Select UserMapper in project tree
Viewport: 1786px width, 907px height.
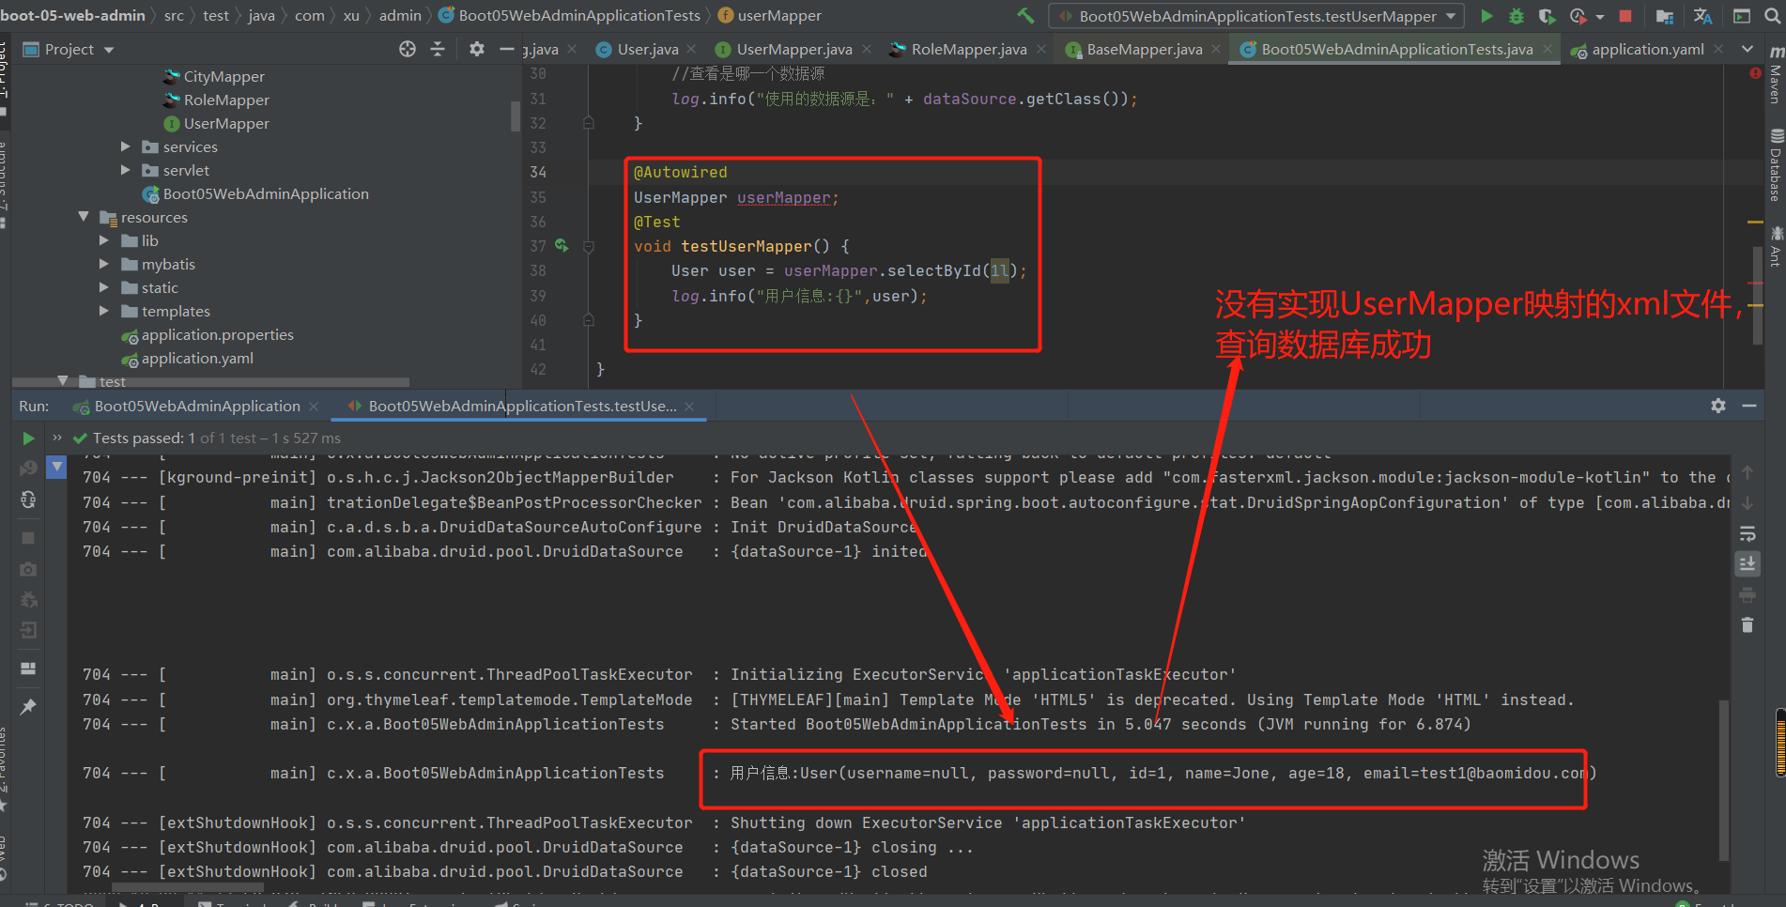(226, 123)
